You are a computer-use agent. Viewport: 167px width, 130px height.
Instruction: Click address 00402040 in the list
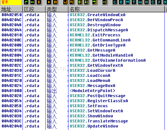(x=12, y=126)
